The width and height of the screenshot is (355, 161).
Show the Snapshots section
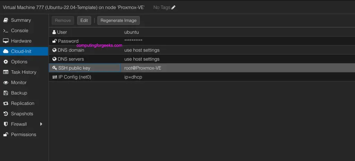click(24, 114)
